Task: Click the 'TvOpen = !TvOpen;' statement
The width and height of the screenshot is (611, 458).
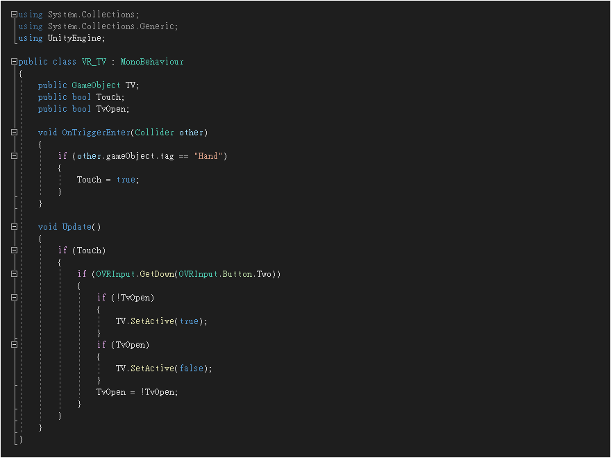Action: [x=137, y=392]
